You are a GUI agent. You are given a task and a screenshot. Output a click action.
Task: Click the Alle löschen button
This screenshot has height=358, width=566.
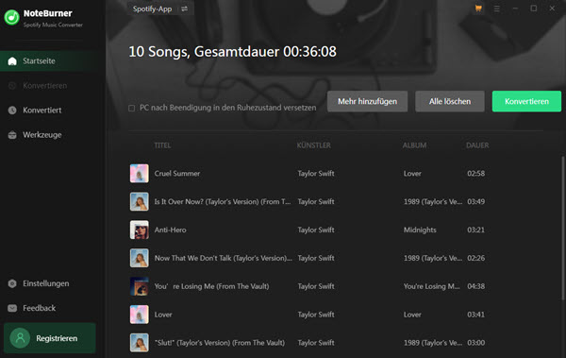tap(450, 101)
